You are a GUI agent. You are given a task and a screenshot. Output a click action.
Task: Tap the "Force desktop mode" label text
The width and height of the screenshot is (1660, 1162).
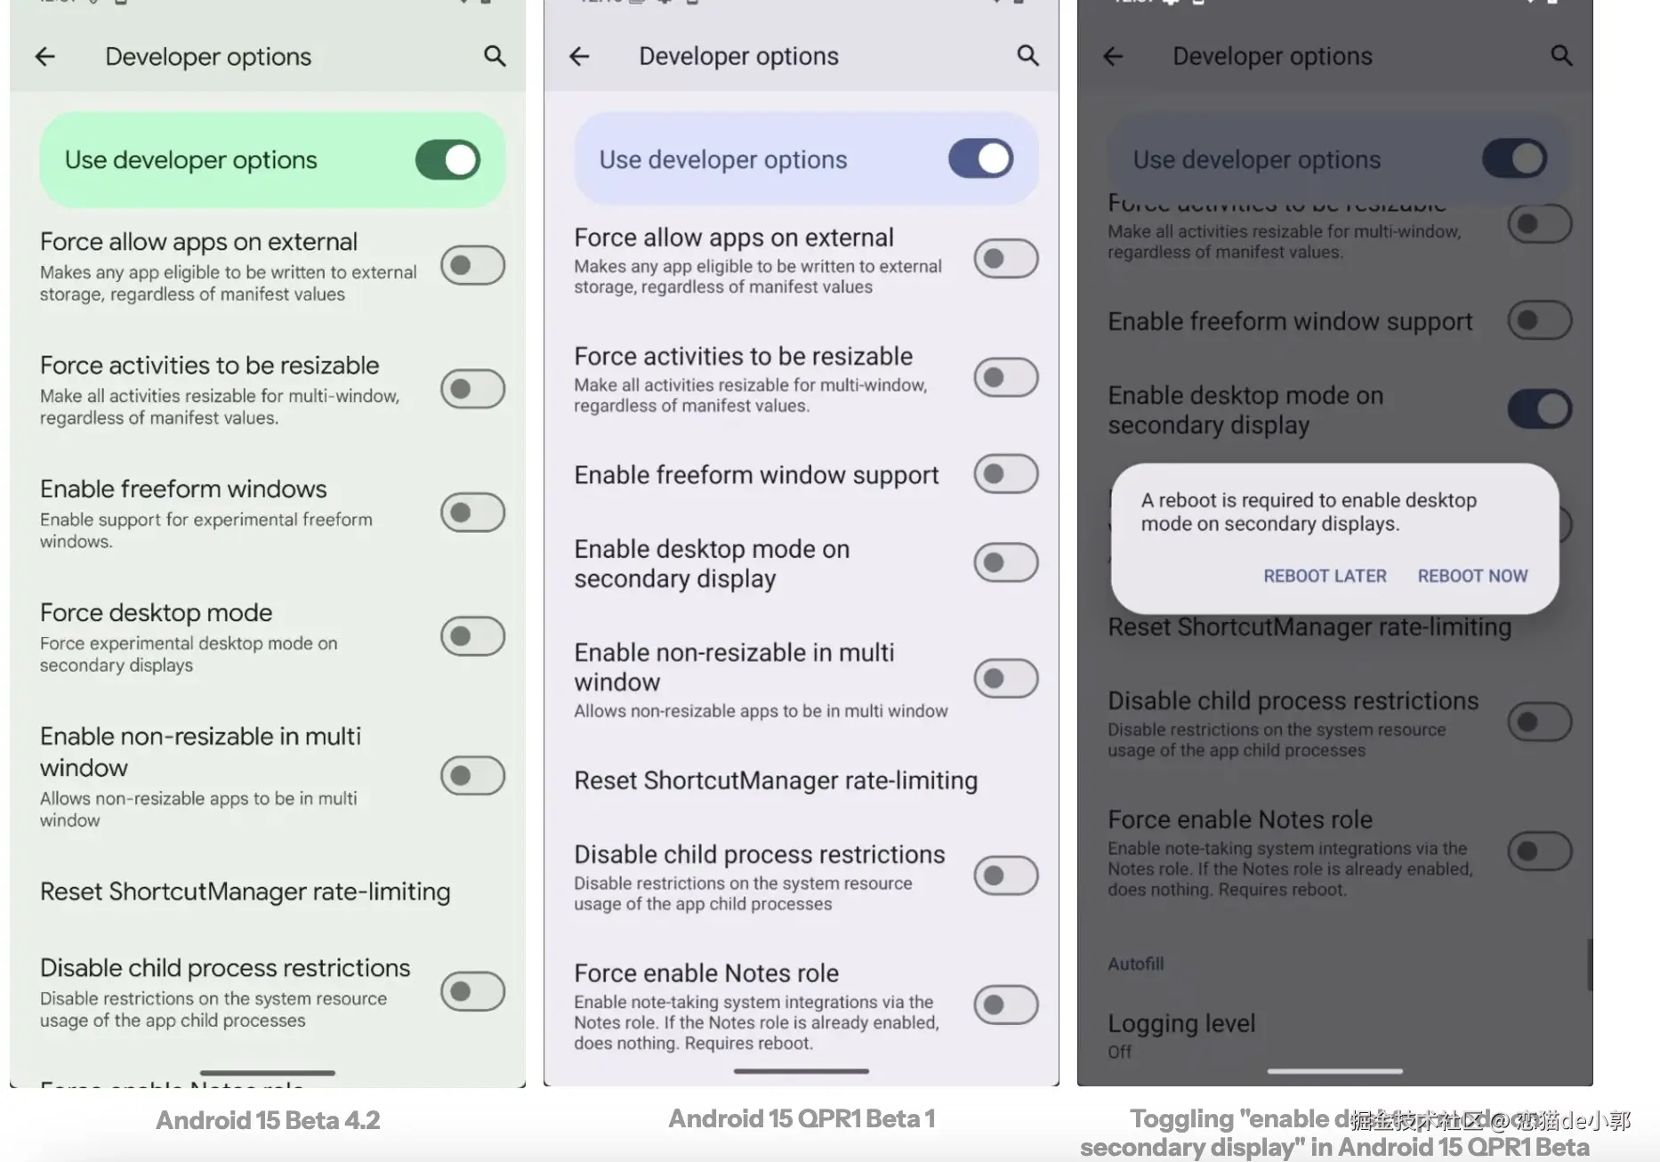(x=156, y=613)
